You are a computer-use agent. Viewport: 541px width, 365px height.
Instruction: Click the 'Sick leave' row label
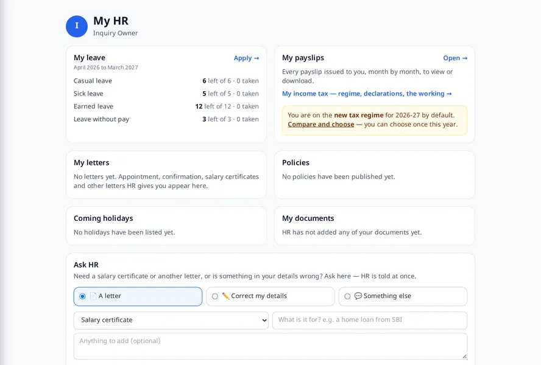pyautogui.click(x=88, y=94)
